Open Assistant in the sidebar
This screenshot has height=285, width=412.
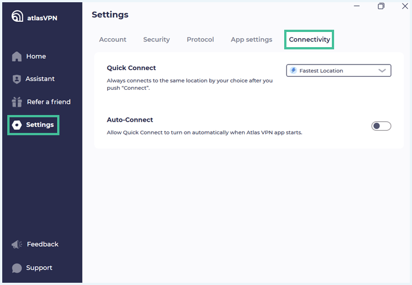[x=40, y=79]
